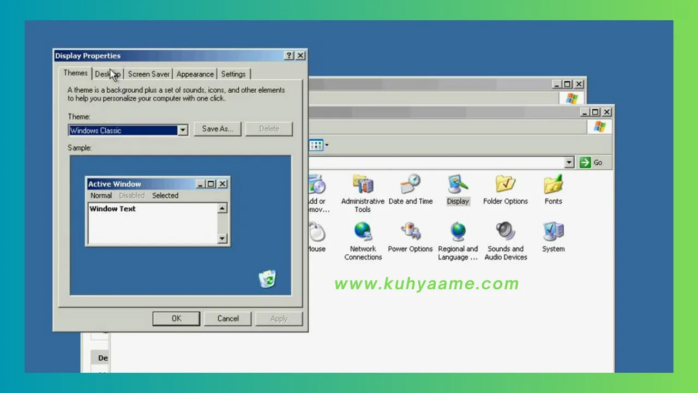The height and width of the screenshot is (393, 698).
Task: Maximize the front Control Panel window
Action: [595, 112]
